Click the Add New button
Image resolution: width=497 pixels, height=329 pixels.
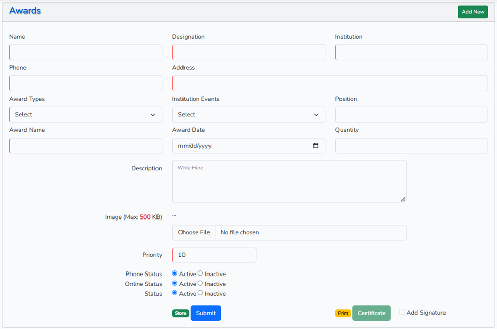tap(473, 12)
